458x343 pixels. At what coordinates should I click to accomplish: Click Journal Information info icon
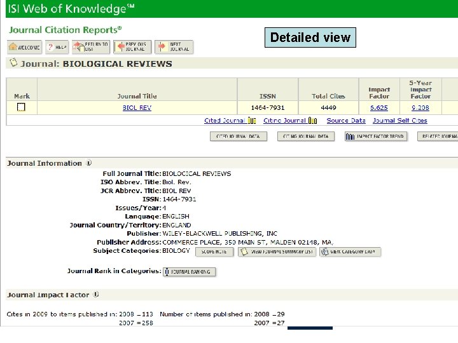(89, 163)
